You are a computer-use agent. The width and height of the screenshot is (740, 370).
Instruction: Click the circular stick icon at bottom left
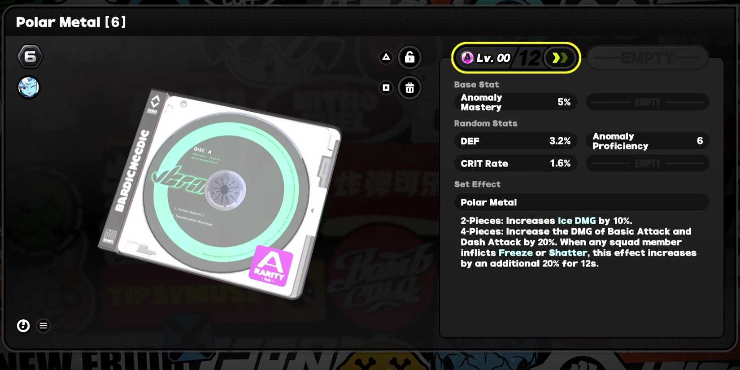pyautogui.click(x=23, y=326)
